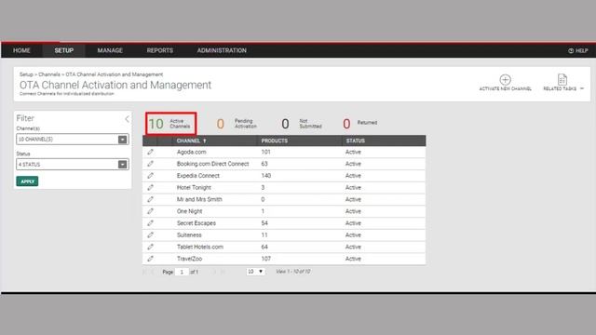Edit the Suiteness pencil icon

tap(151, 235)
